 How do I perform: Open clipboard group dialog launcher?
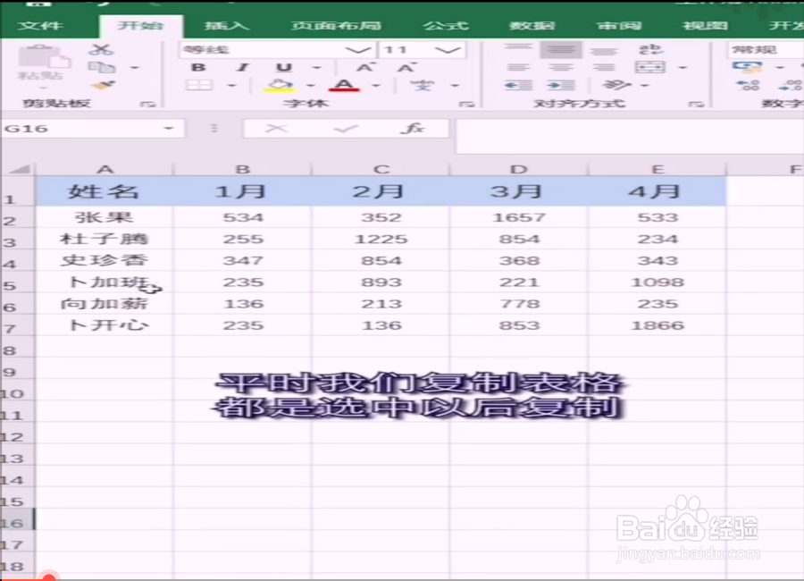(147, 104)
